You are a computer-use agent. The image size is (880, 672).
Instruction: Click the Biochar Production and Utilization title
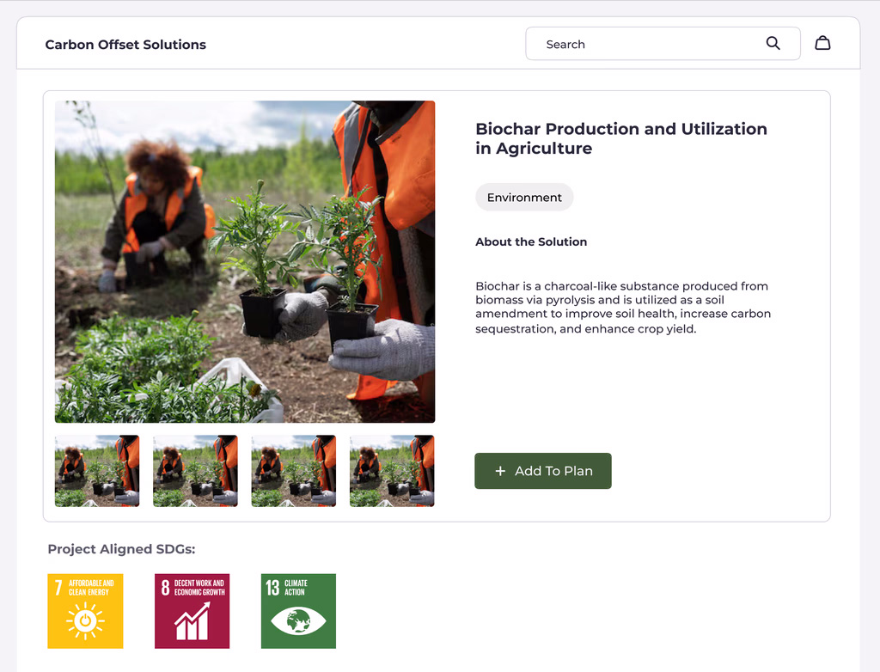pos(620,138)
